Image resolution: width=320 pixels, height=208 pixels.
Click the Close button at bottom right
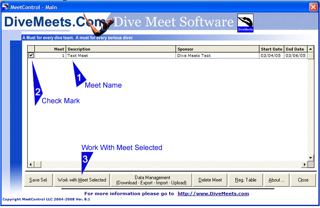[303, 180]
